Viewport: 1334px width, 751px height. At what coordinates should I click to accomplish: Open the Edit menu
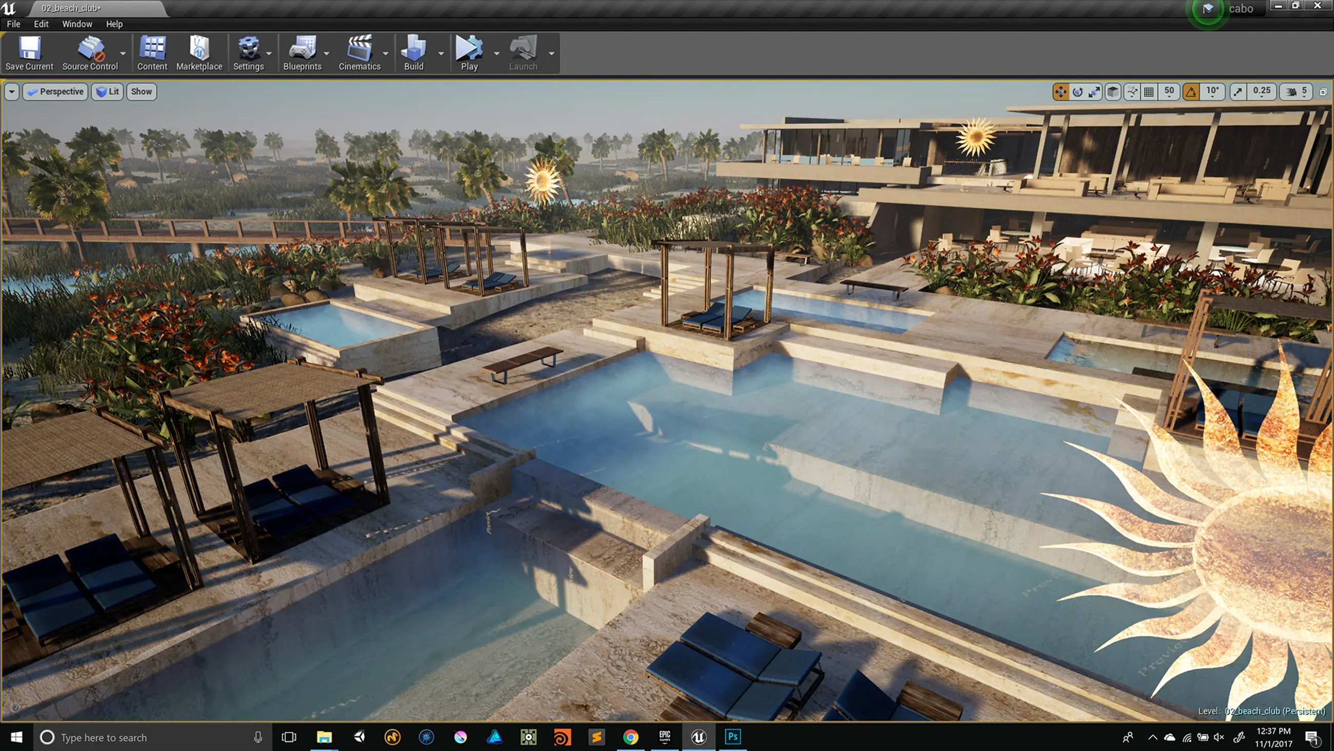point(41,24)
